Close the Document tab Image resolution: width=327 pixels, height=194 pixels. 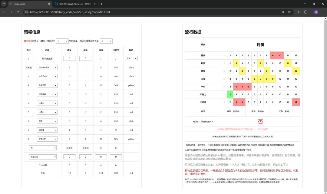point(49,4)
